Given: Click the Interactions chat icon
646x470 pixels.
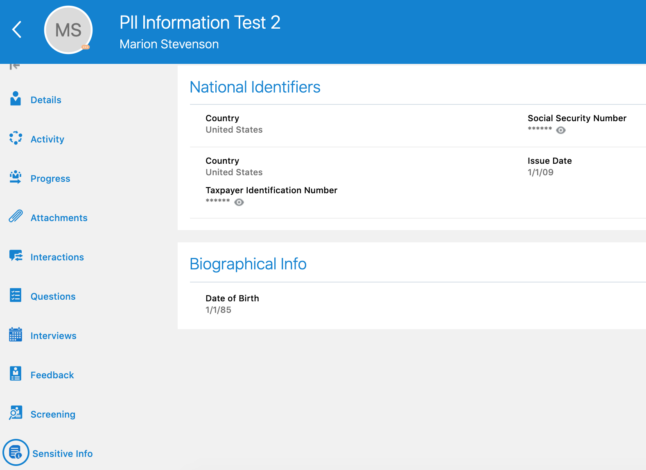Looking at the screenshot, I should (x=16, y=256).
